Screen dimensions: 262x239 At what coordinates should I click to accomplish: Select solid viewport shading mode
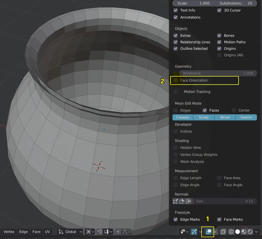(237, 232)
